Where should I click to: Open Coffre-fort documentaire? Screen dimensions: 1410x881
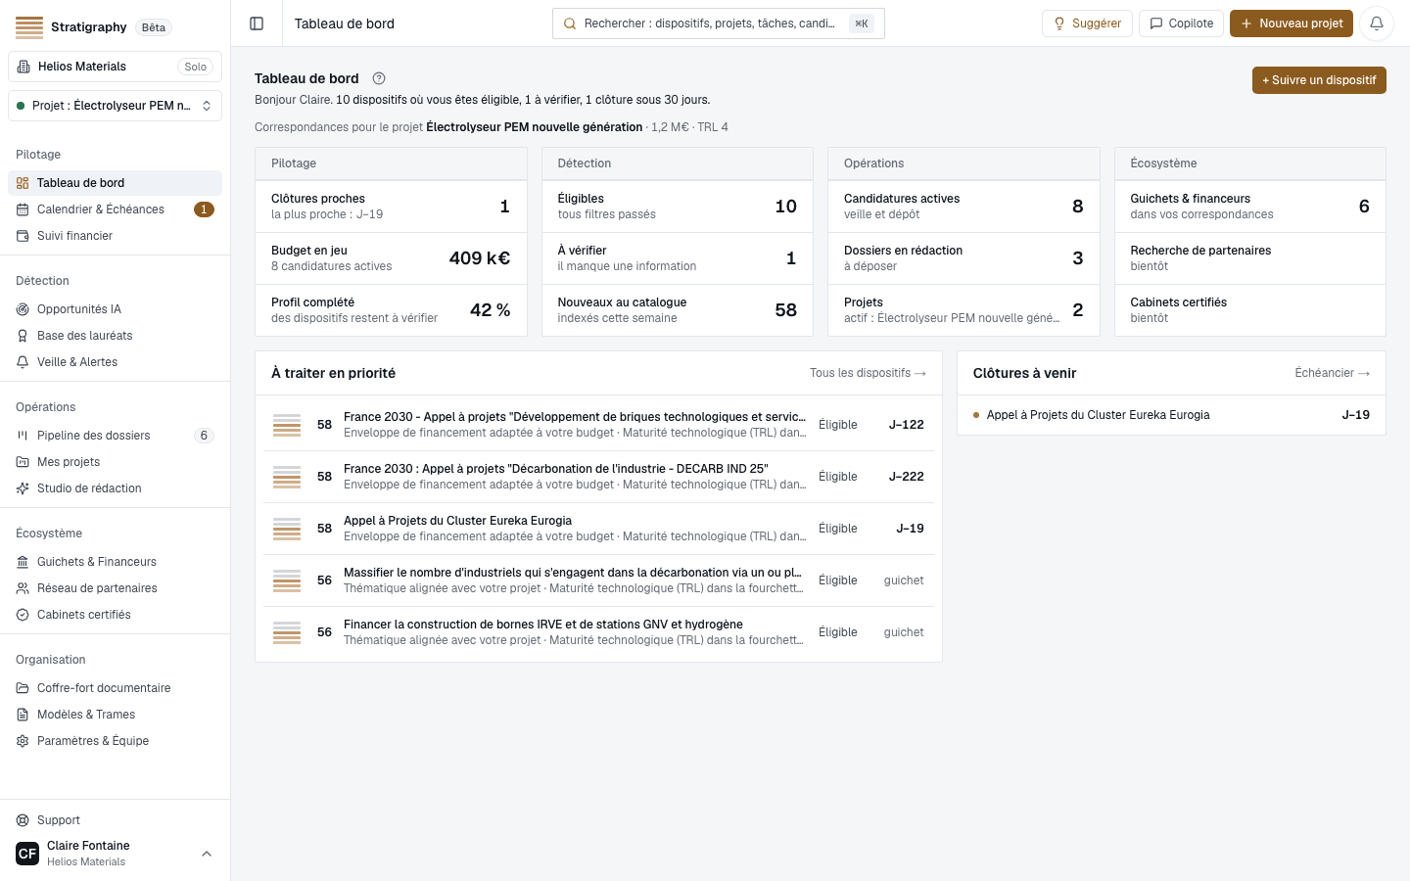coord(115,688)
